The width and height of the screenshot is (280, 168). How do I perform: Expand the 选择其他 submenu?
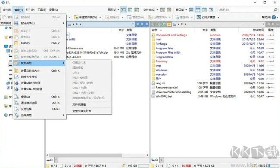(x=40, y=115)
